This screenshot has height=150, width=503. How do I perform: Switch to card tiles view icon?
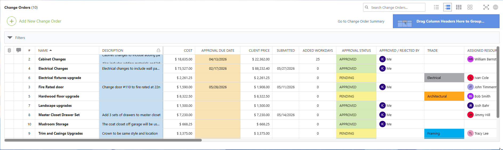[x=470, y=7]
